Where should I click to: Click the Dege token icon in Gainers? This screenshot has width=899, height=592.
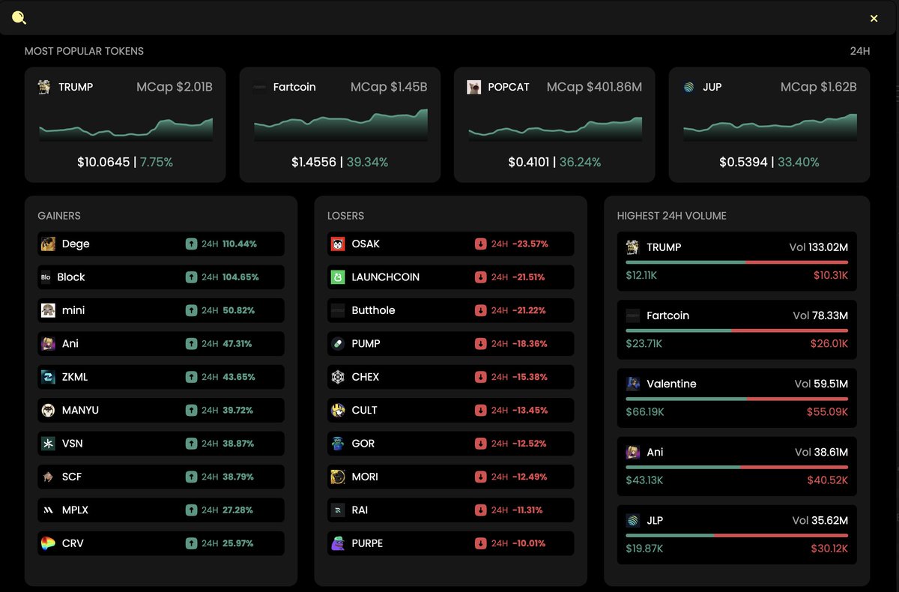pyautogui.click(x=48, y=244)
